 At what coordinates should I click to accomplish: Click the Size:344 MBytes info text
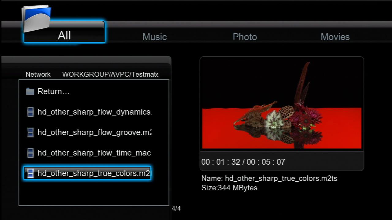229,188
